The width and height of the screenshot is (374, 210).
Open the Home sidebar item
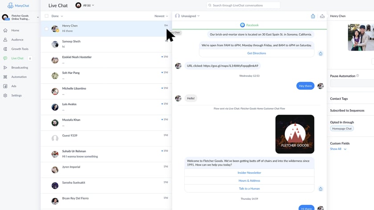pyautogui.click(x=15, y=30)
